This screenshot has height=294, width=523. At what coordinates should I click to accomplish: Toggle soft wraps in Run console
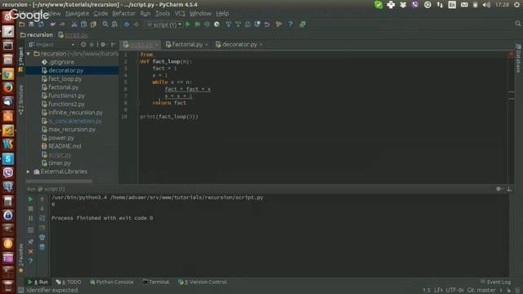click(x=42, y=218)
